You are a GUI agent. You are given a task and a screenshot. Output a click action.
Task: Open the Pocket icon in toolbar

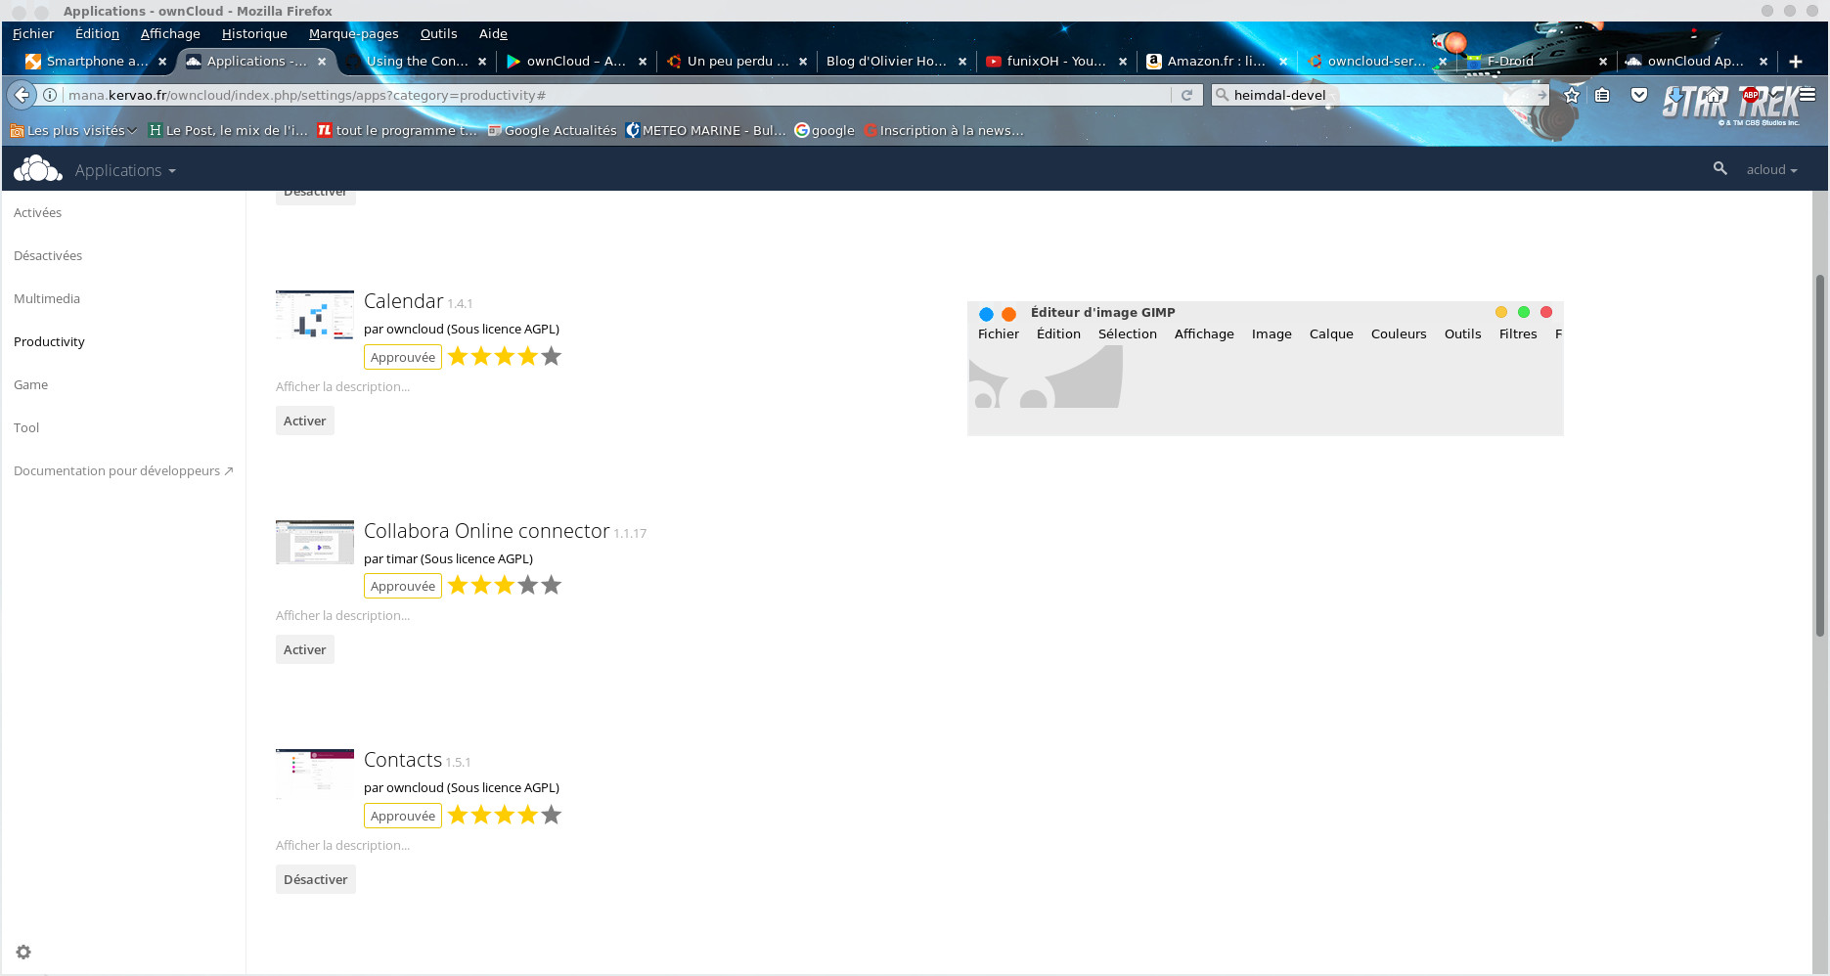pyautogui.click(x=1639, y=95)
